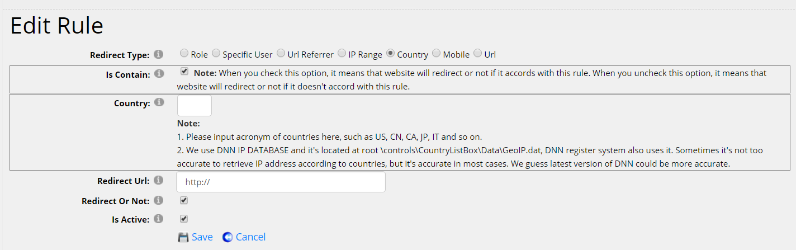Image resolution: width=796 pixels, height=250 pixels.
Task: Click the floppy disk Save icon
Action: coord(183,237)
